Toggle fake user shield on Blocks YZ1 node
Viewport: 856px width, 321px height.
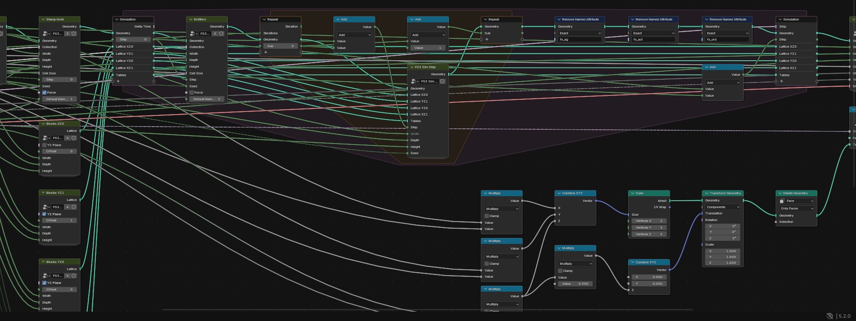[x=74, y=207]
